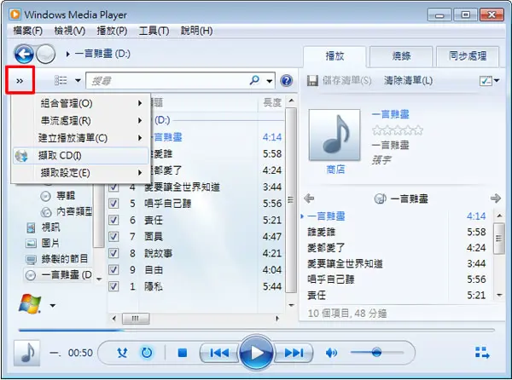This screenshot has width=512, height=380.
Task: Mute the volume speaker icon
Action: 331,353
